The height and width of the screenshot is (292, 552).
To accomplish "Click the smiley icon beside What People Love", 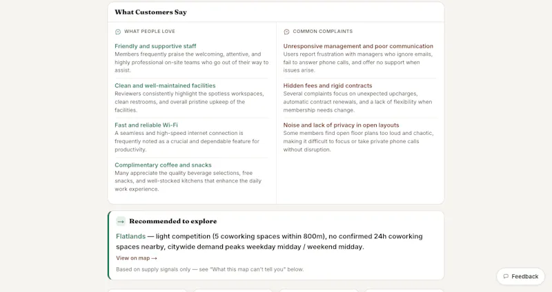I will click(x=118, y=32).
